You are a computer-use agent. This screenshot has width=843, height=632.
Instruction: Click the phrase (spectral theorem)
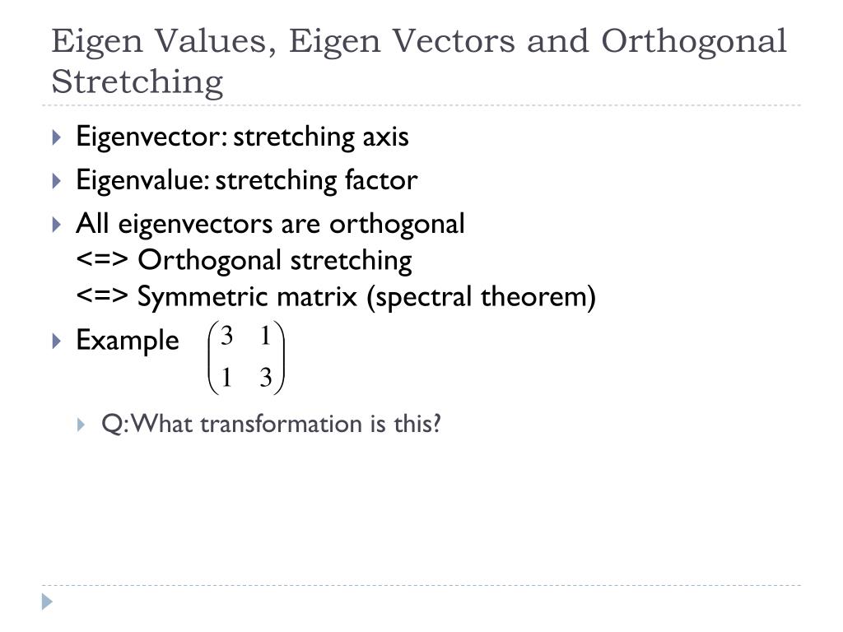click(481, 297)
